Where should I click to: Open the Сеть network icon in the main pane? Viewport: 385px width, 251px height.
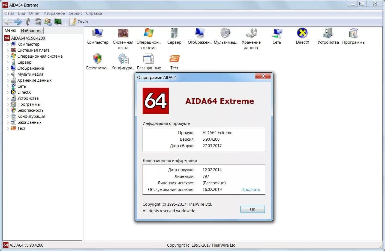pyautogui.click(x=277, y=33)
